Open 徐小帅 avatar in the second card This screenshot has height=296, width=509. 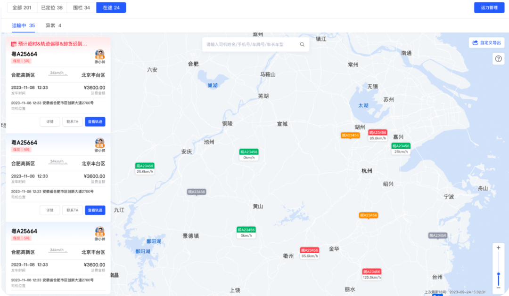click(x=99, y=143)
